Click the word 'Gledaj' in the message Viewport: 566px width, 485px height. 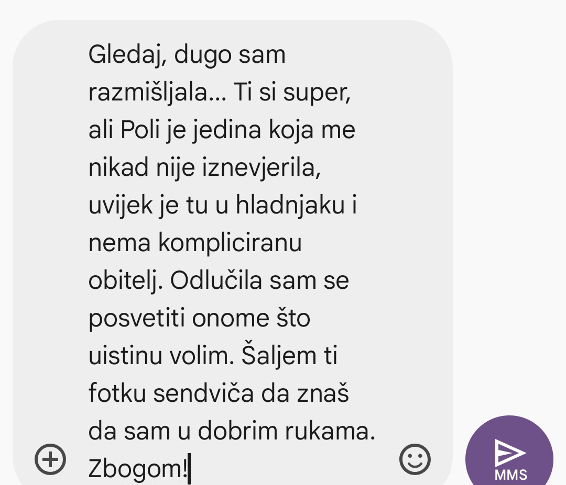point(125,55)
